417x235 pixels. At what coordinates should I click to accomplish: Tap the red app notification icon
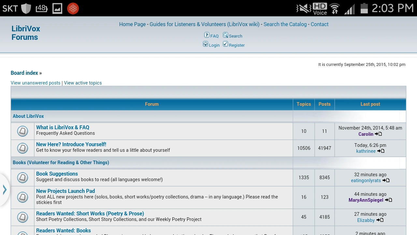click(73, 8)
